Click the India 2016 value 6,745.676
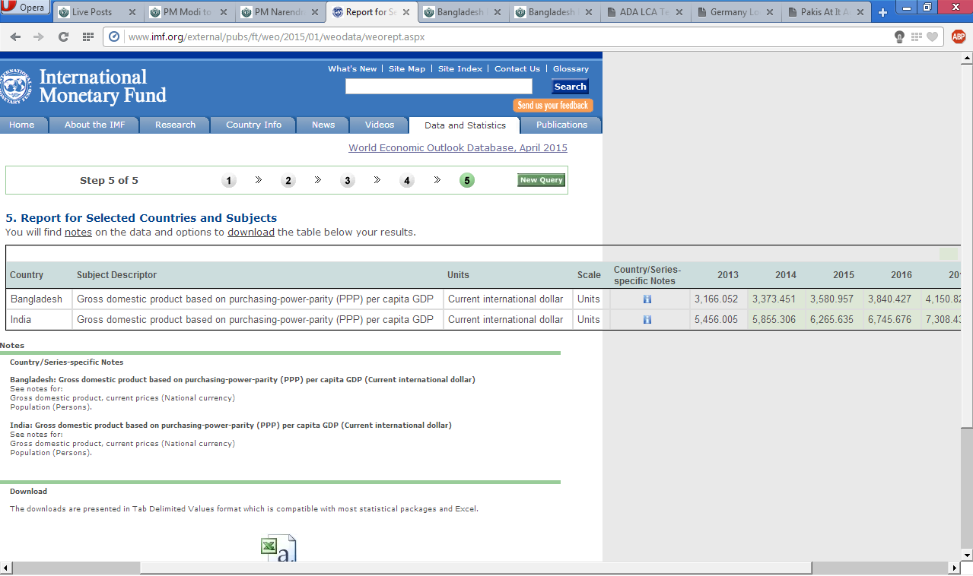Image resolution: width=973 pixels, height=576 pixels. point(889,320)
